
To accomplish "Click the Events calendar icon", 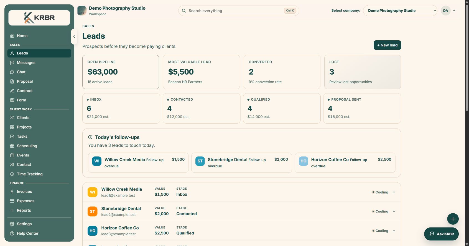I will click(x=12, y=155).
